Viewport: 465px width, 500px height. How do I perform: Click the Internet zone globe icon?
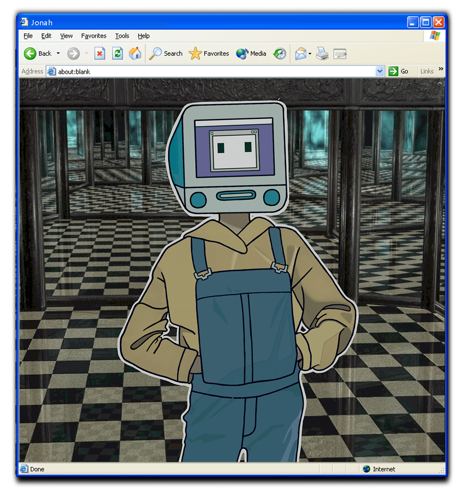tap(366, 469)
